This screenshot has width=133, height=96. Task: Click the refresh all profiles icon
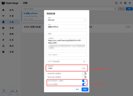[x=121, y=3]
